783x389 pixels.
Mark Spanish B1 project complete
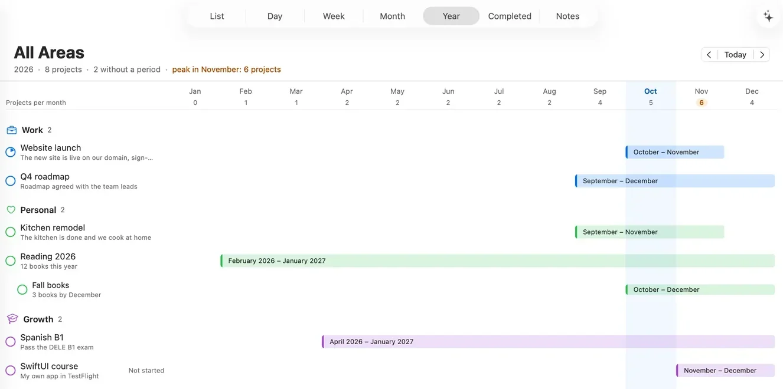[11, 341]
